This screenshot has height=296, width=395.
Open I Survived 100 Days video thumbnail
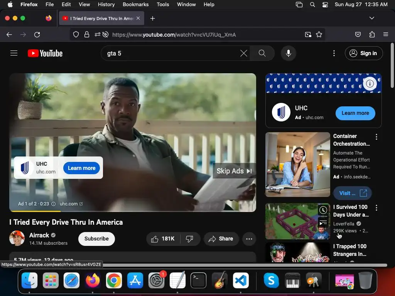[x=297, y=221]
